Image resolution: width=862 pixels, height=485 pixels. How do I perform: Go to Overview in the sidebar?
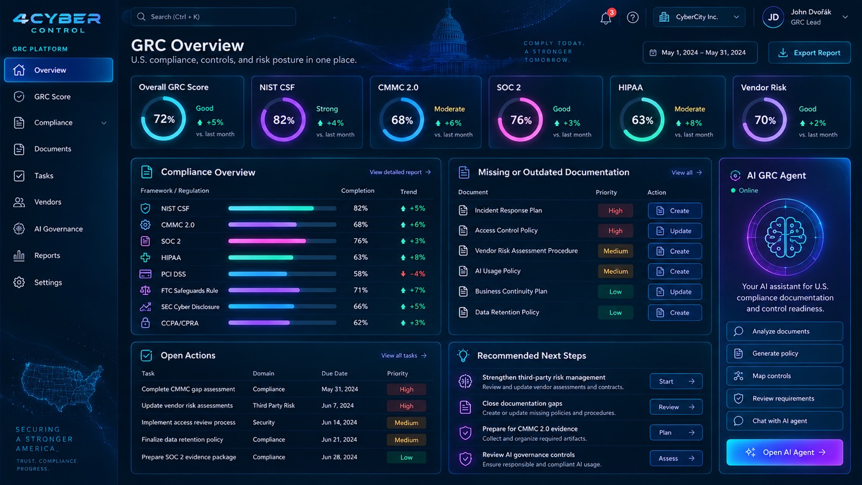coord(59,70)
